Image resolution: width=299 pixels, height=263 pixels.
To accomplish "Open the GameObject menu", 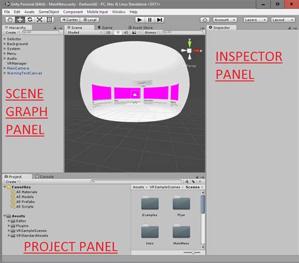I will coord(49,12).
